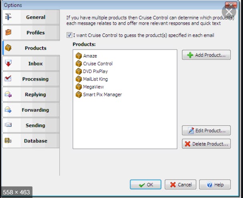Image resolution: width=243 pixels, height=198 pixels.
Task: Click the Edit Product button
Action: (x=206, y=131)
